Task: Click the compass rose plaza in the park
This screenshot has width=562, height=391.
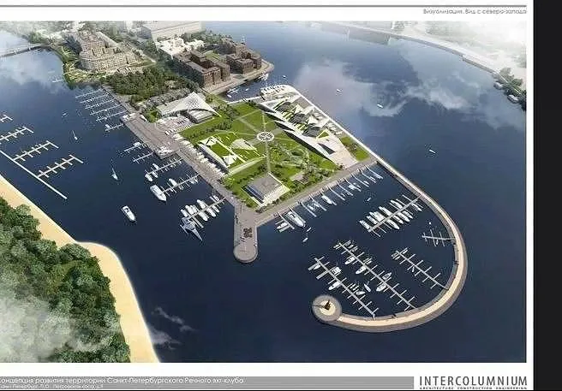Action: point(266,136)
